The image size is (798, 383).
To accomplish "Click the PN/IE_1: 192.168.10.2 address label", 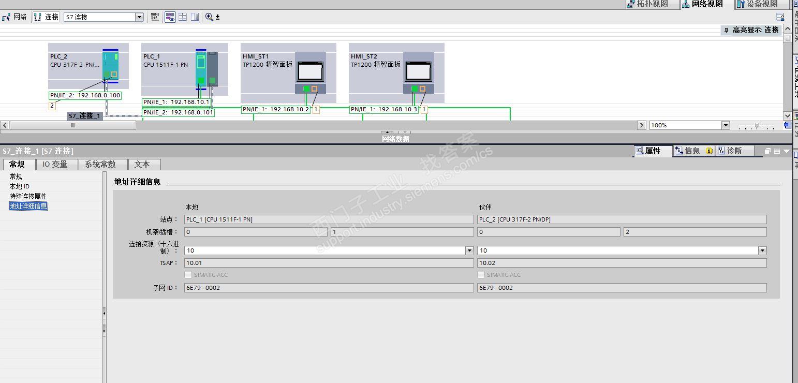I will point(276,109).
